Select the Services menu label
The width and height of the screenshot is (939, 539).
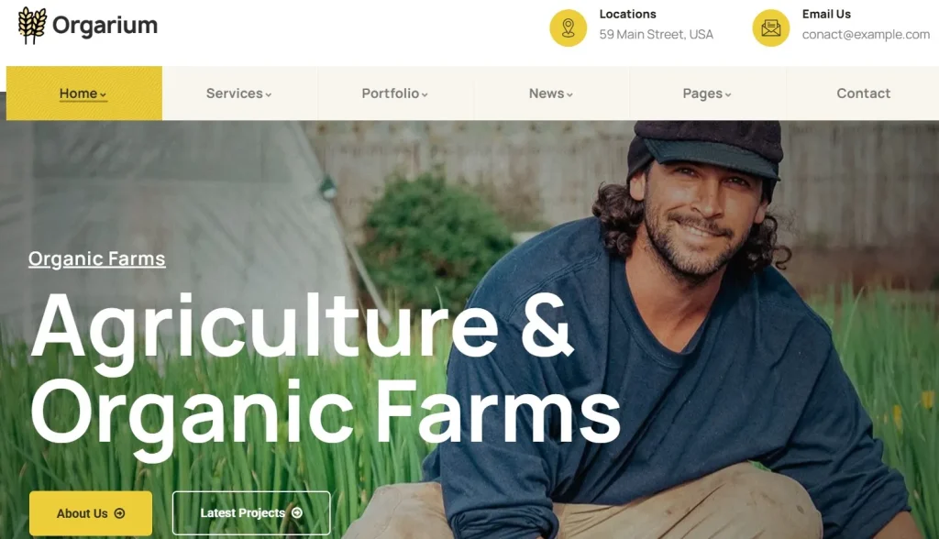234,93
